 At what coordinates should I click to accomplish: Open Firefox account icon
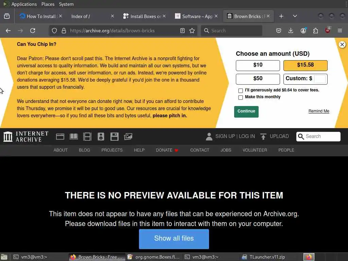pos(303,31)
